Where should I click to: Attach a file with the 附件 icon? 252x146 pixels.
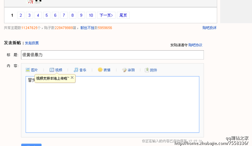[151, 70]
